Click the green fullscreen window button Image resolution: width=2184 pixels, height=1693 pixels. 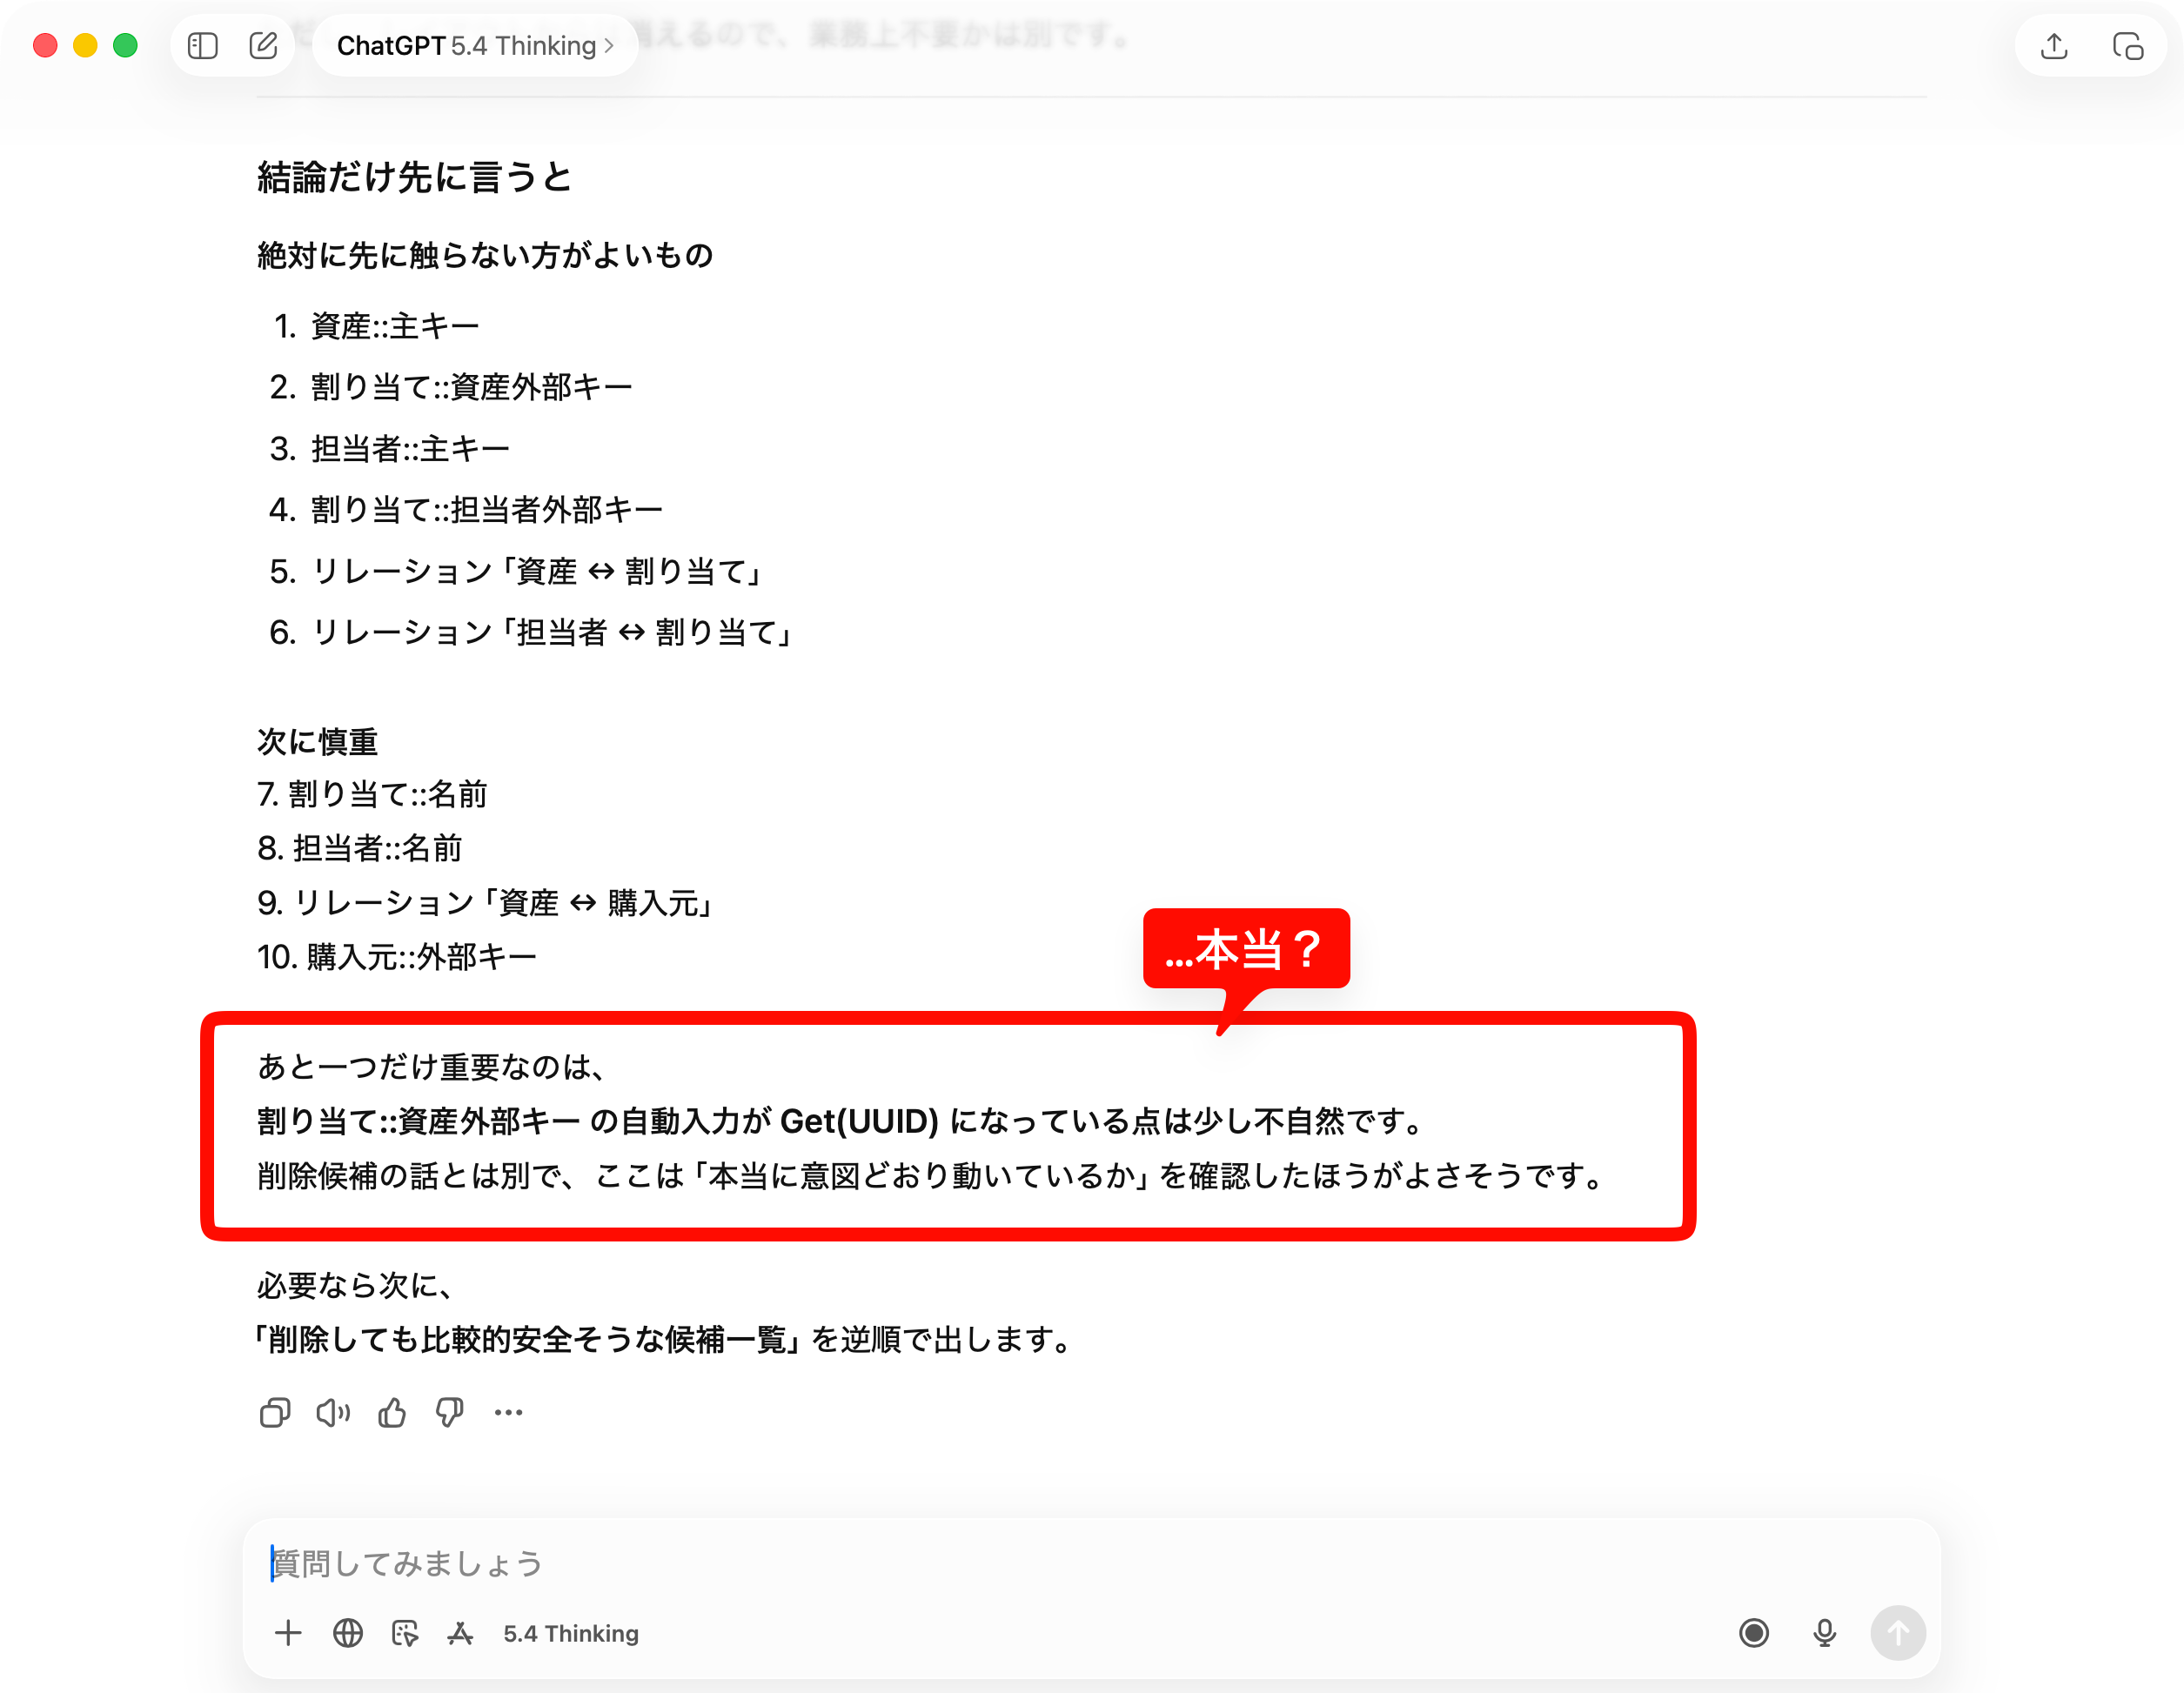(125, 46)
